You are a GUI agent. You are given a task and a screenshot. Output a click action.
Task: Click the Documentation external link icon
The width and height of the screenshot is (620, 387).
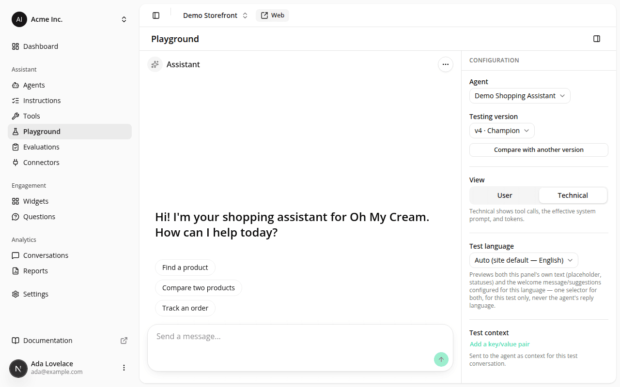pyautogui.click(x=124, y=341)
